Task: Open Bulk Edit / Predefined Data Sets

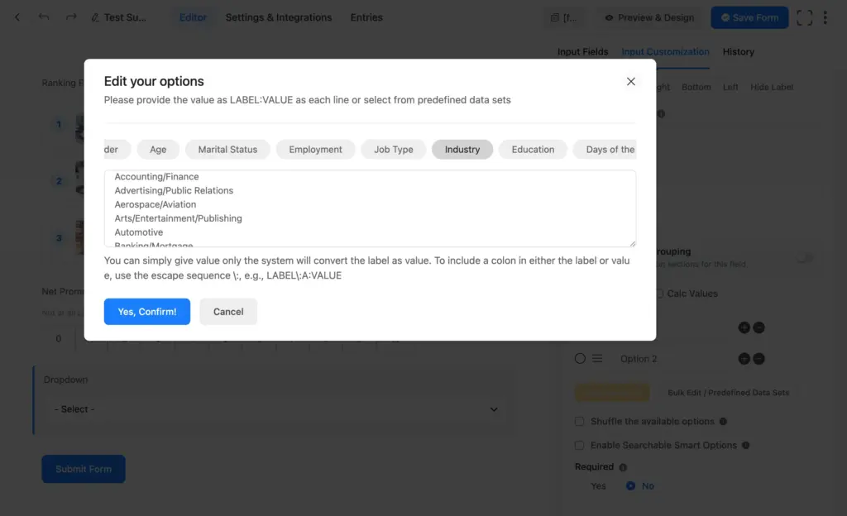Action: 728,393
